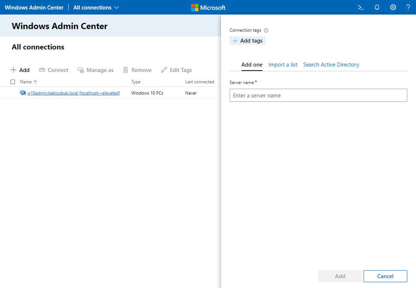Click Windows Admin Center in the top bar
Screen dimensions: 416x288
34,8
